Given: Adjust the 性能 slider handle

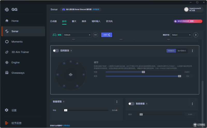Looking at the screenshot, I should coord(143,72).
